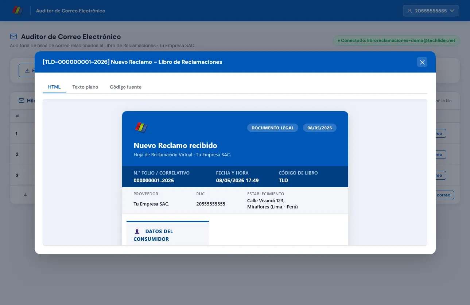Click the dialog title TLD-000000001-2026
The height and width of the screenshot is (305, 470).
(x=132, y=62)
